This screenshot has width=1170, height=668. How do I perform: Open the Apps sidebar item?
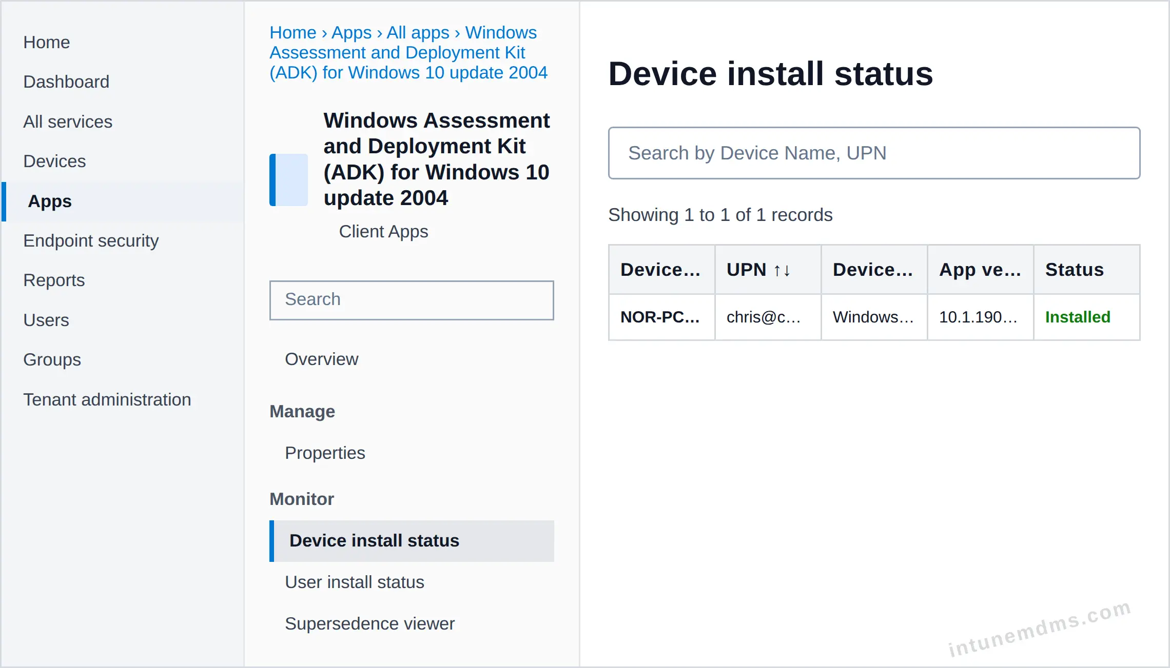[123, 201]
